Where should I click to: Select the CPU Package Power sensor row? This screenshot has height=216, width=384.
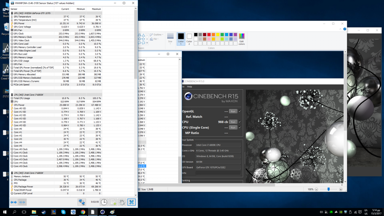tap(56, 187)
